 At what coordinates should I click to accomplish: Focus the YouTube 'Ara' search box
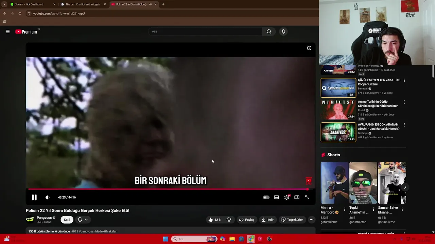pyautogui.click(x=205, y=32)
